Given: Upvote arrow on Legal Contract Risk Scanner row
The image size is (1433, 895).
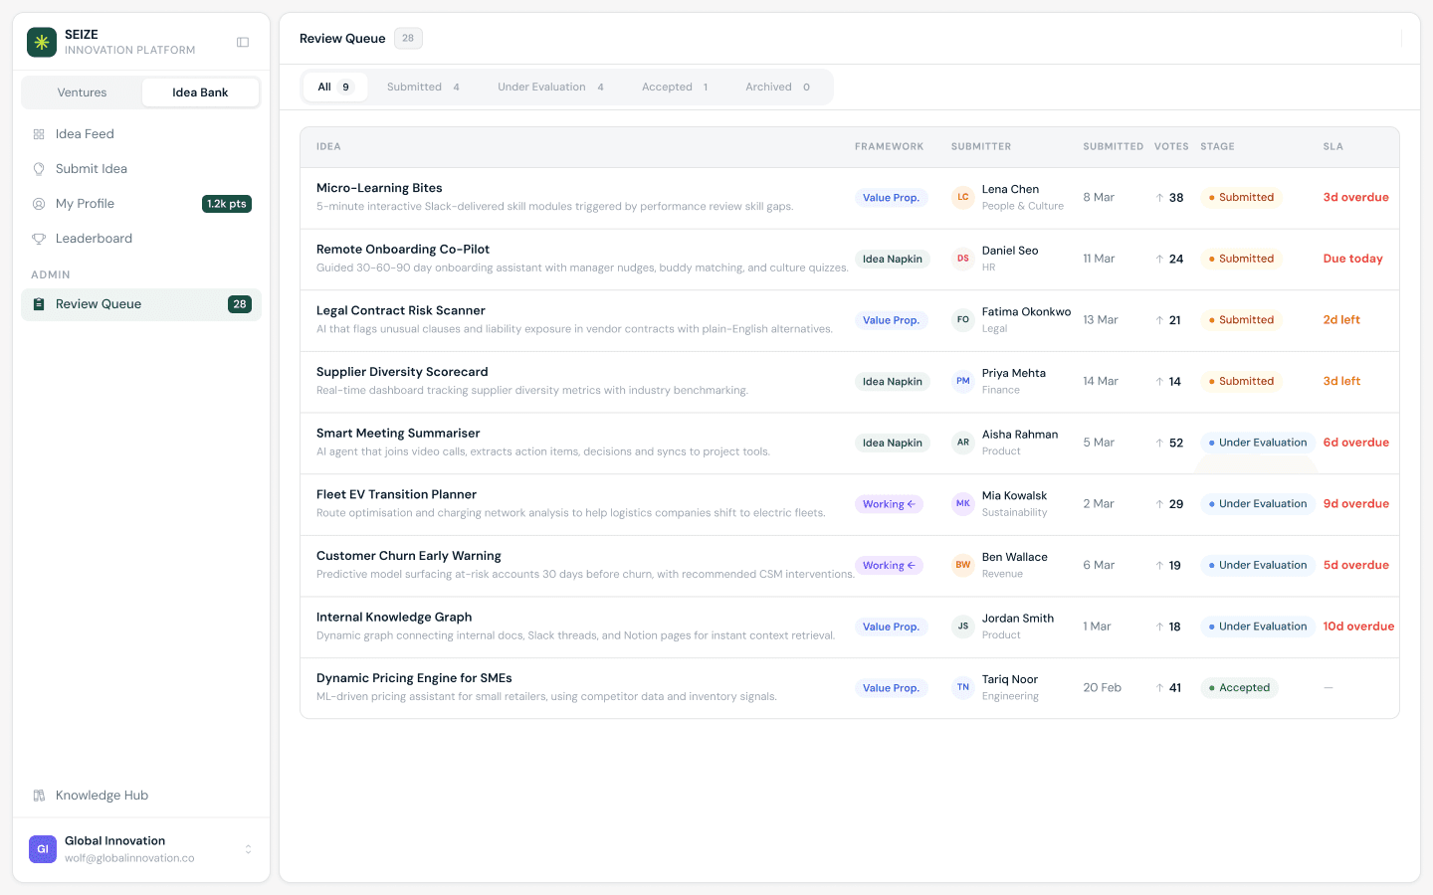Looking at the screenshot, I should (x=1159, y=320).
